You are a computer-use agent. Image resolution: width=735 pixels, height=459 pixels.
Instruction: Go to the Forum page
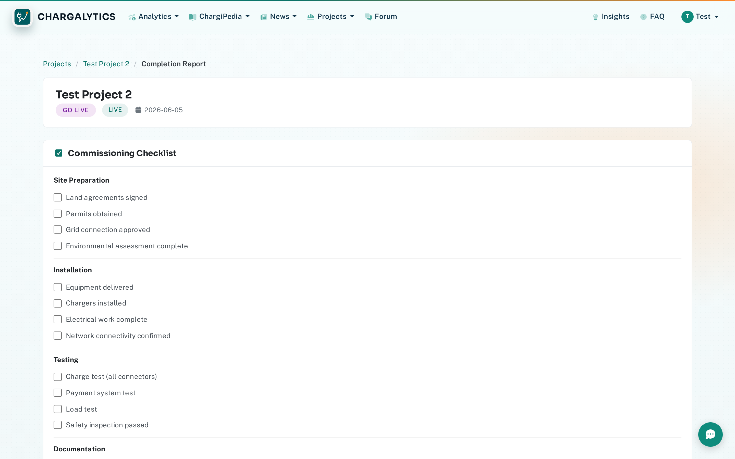point(381,17)
